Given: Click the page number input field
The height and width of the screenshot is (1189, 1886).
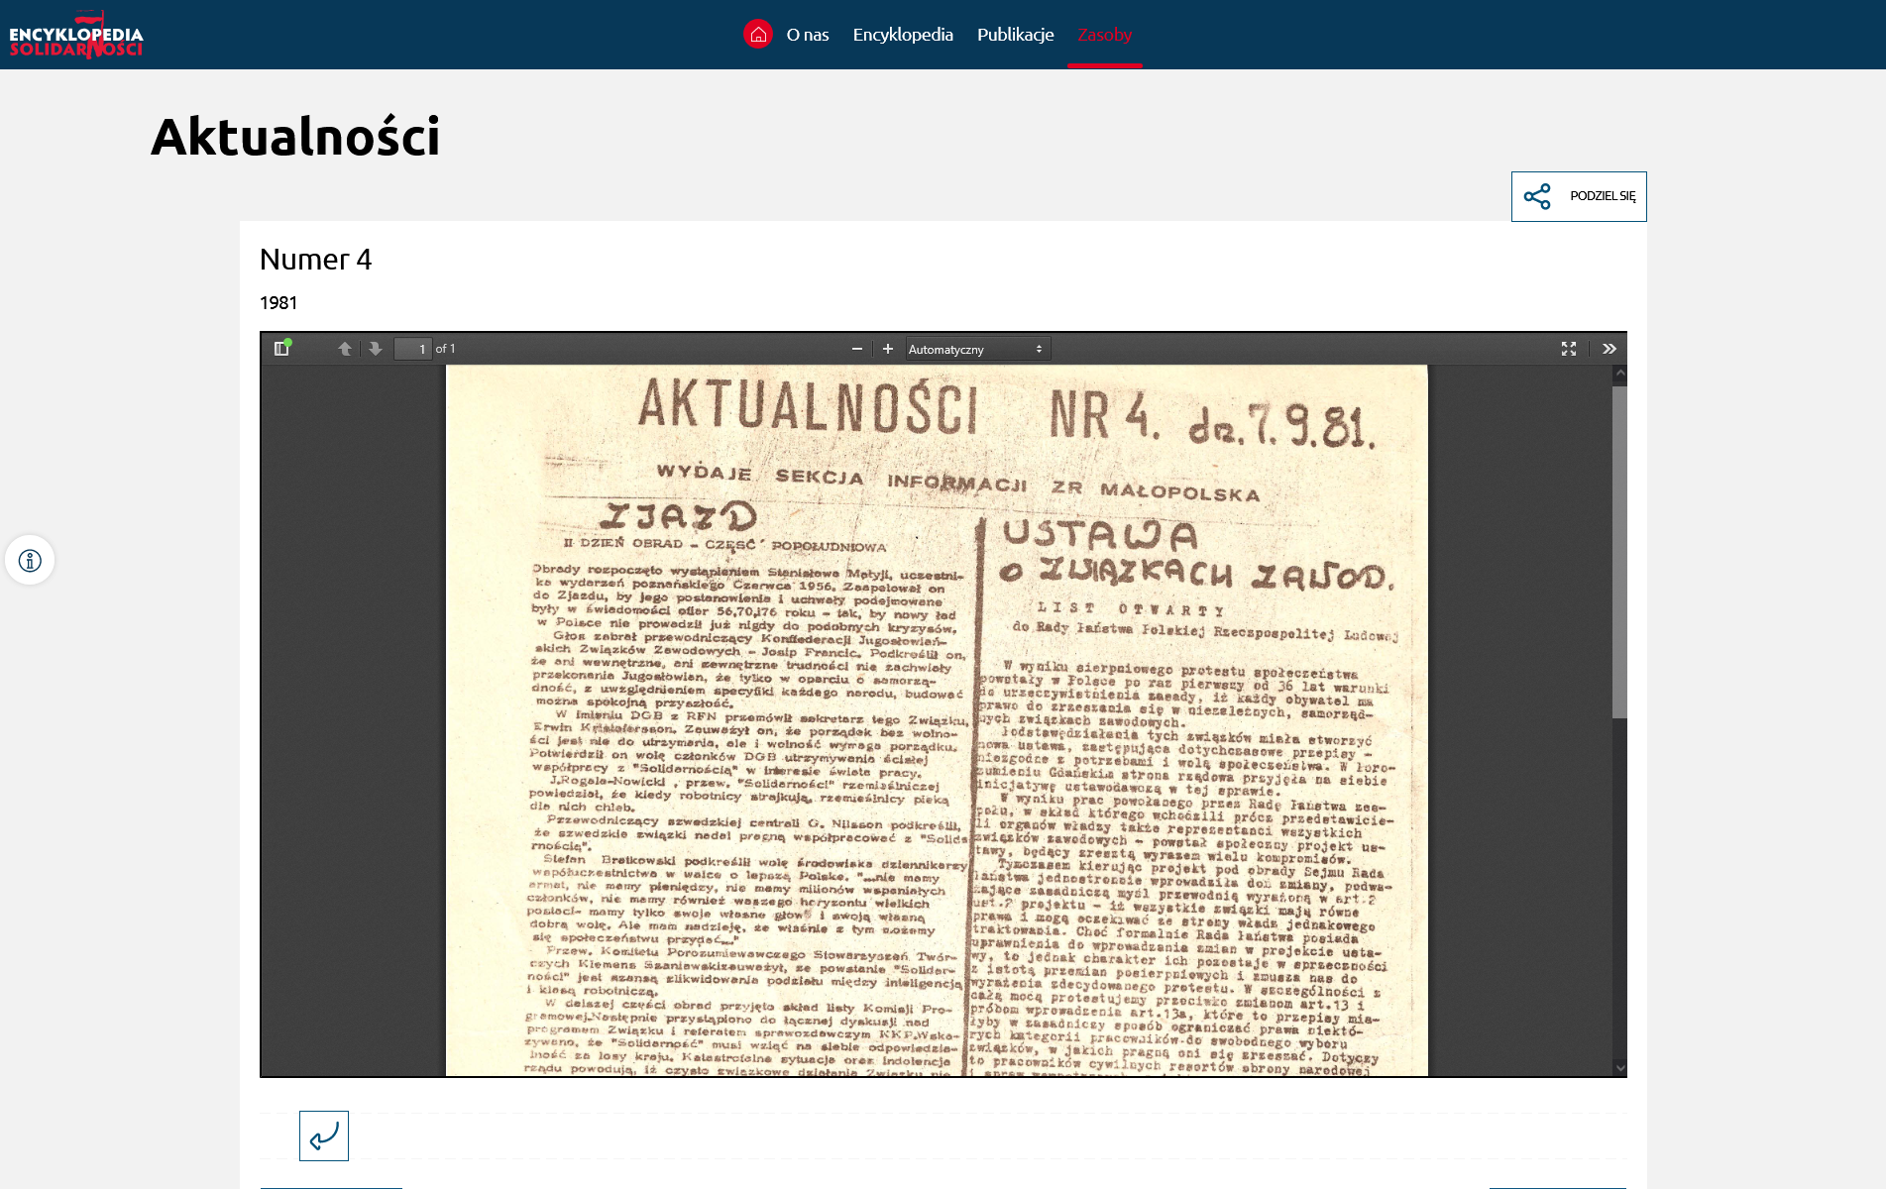Looking at the screenshot, I should (412, 349).
